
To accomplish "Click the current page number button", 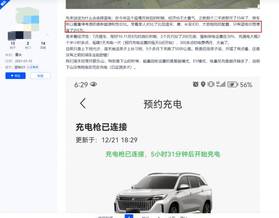I will [129, 216].
